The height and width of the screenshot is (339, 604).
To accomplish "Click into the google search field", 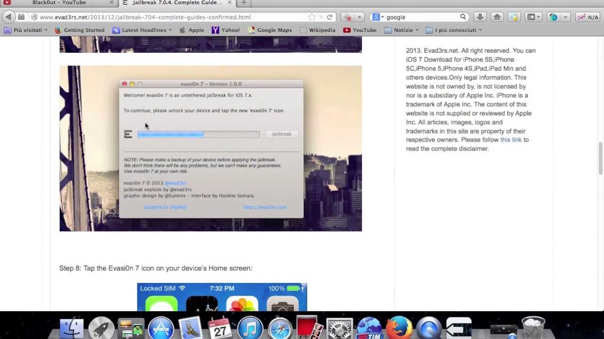I will click(x=422, y=17).
